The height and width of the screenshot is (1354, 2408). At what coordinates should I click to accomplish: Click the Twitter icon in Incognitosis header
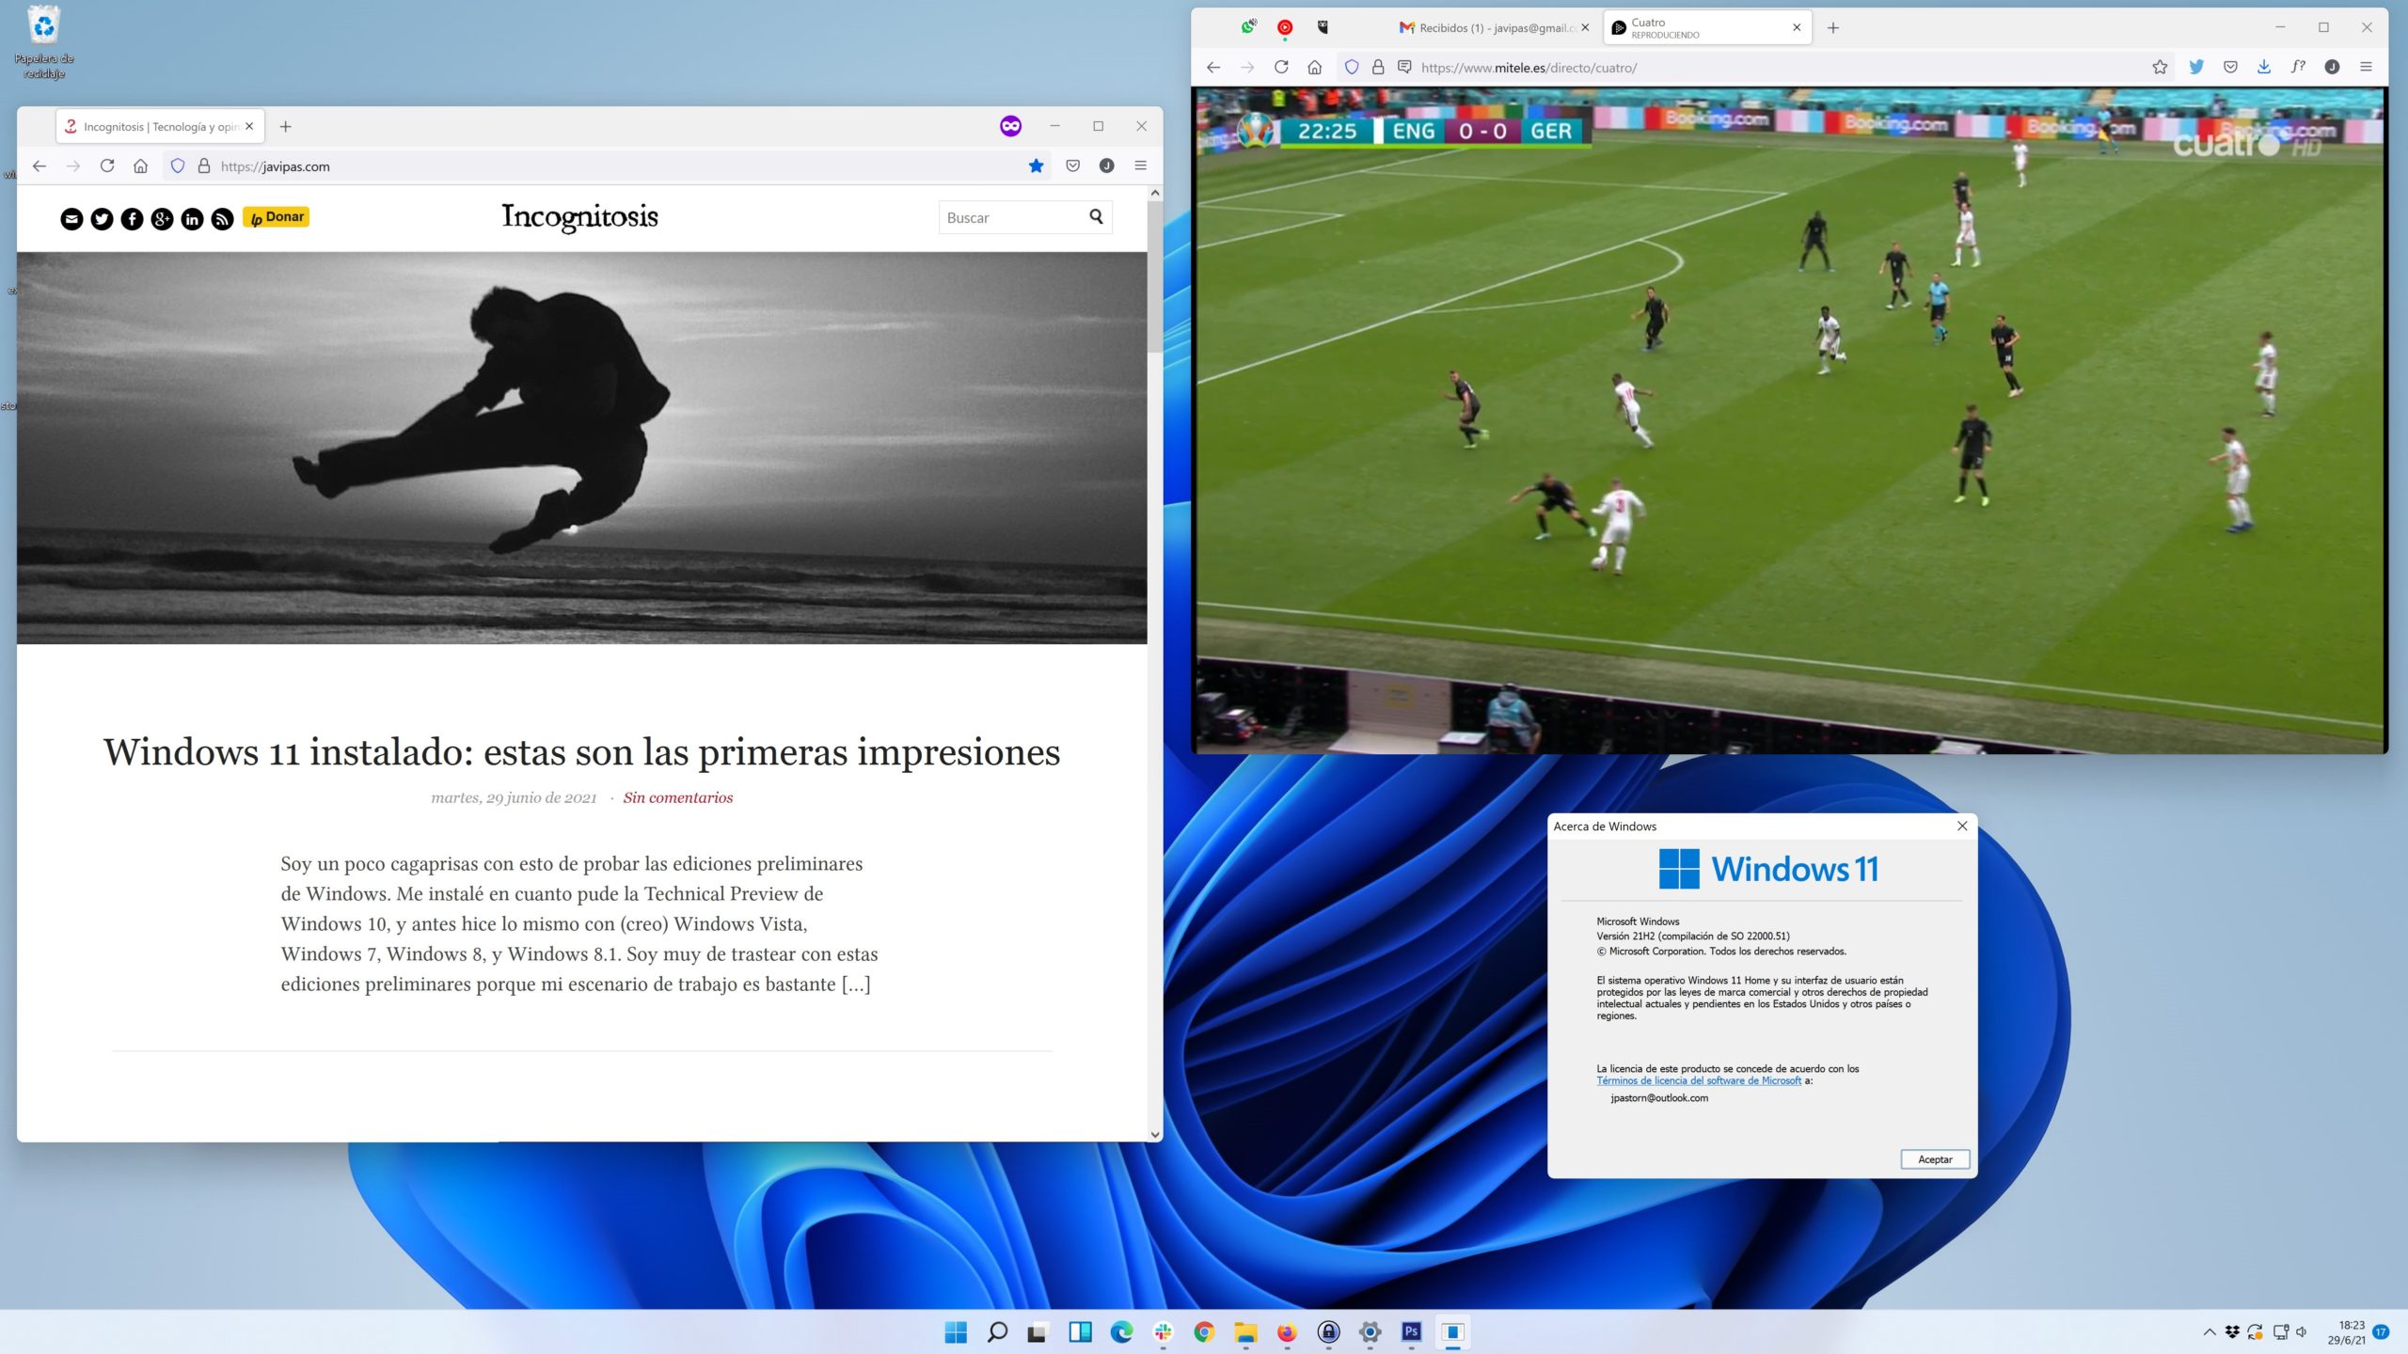(102, 219)
